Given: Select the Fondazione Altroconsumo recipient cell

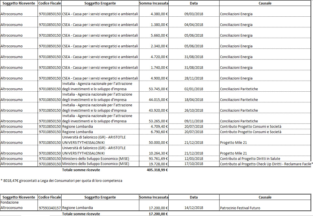Looking at the screenshot, I should click(x=19, y=205).
